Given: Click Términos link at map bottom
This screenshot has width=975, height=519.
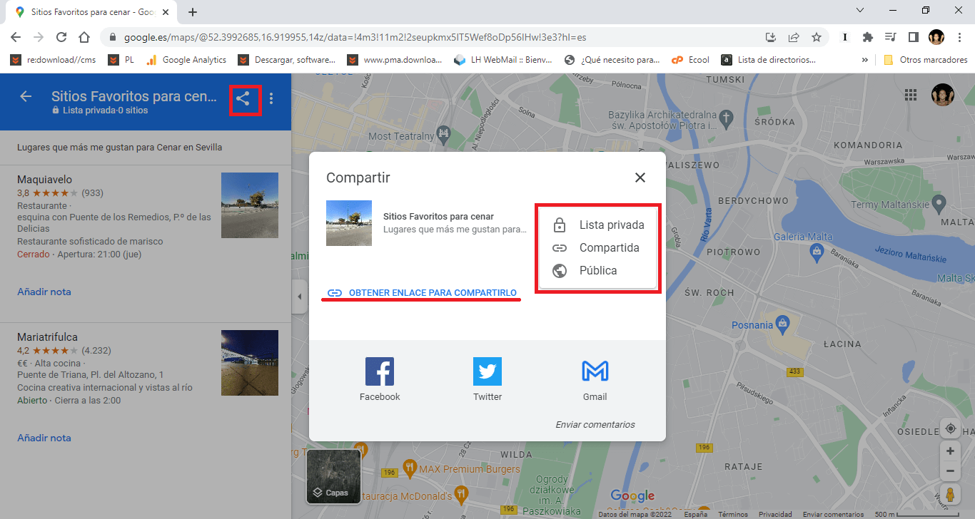Looking at the screenshot, I should [x=733, y=514].
